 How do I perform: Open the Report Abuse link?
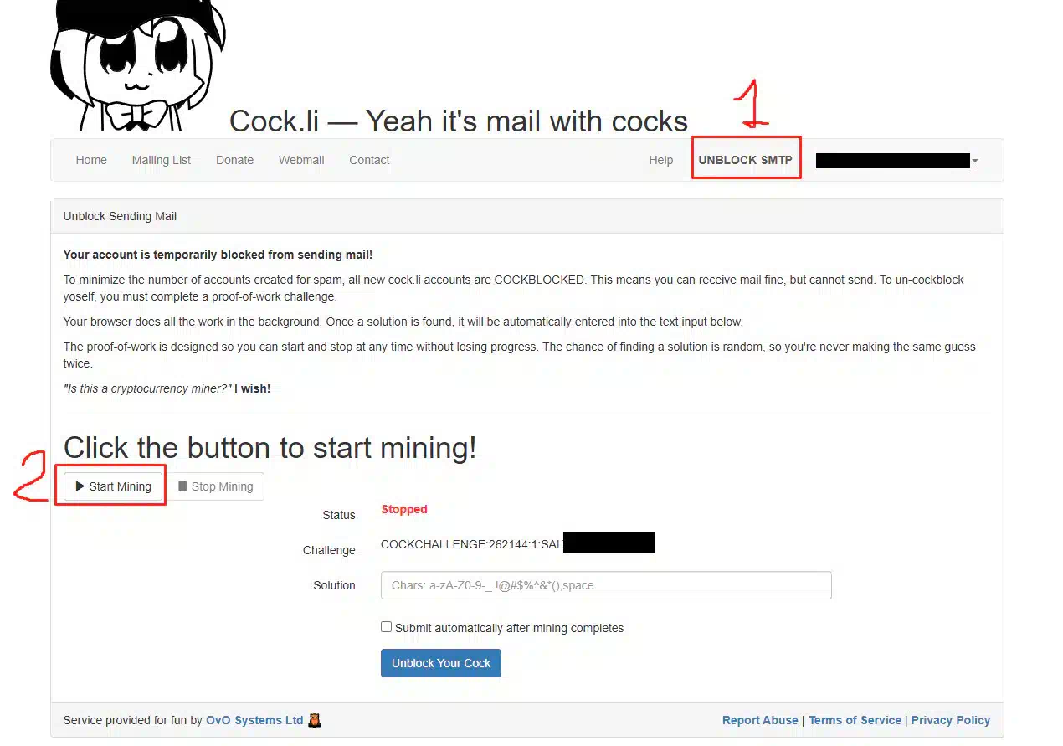(760, 720)
